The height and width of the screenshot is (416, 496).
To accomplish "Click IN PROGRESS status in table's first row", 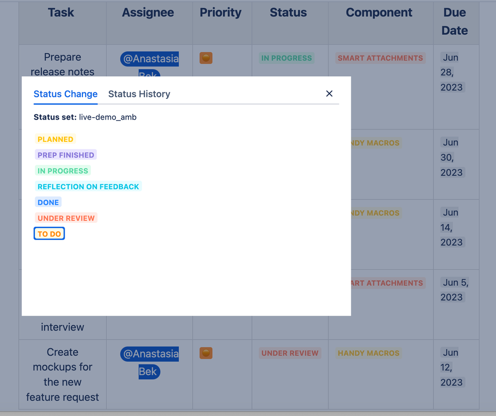I will pyautogui.click(x=287, y=58).
